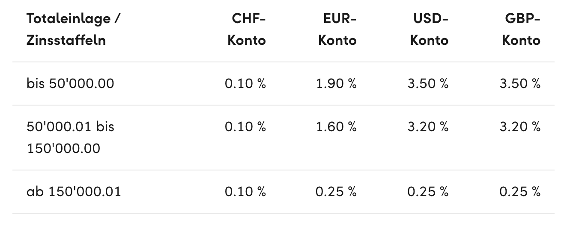
Task: Select the 'ab 150'000.01' row label
Action: [x=74, y=191]
